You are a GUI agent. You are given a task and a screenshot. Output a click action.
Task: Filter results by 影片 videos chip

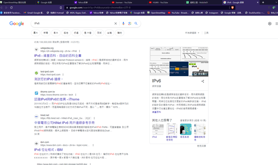56,33
